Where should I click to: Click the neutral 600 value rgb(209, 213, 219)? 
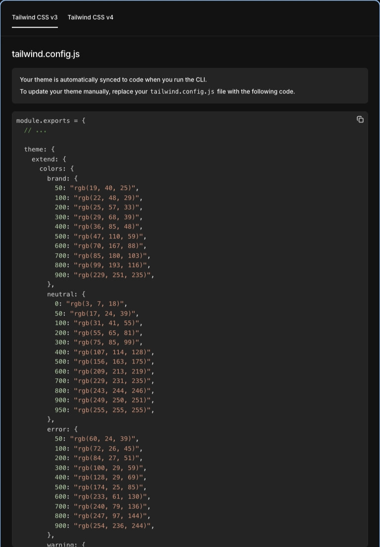tap(112, 371)
